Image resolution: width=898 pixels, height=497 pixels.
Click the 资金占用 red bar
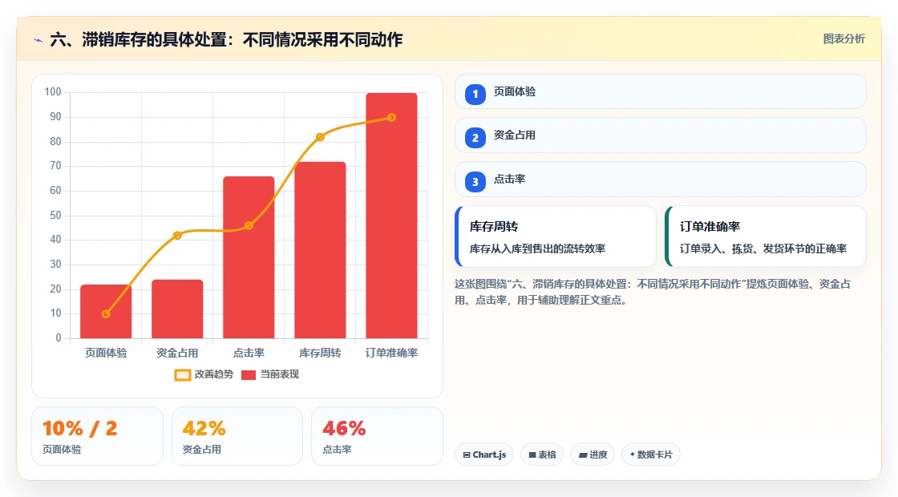177,309
